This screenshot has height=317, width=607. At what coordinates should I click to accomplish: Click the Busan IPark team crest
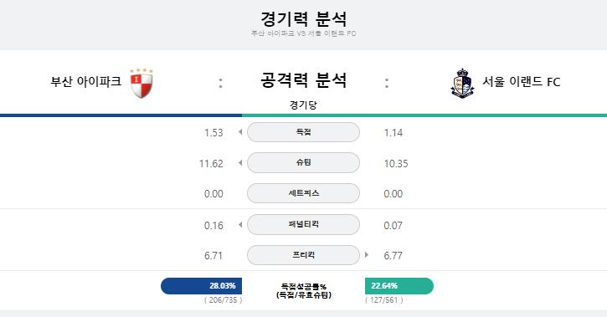[x=141, y=83]
